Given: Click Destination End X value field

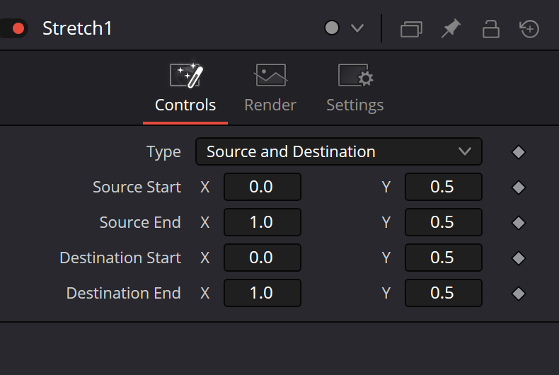Looking at the screenshot, I should pyautogui.click(x=263, y=293).
